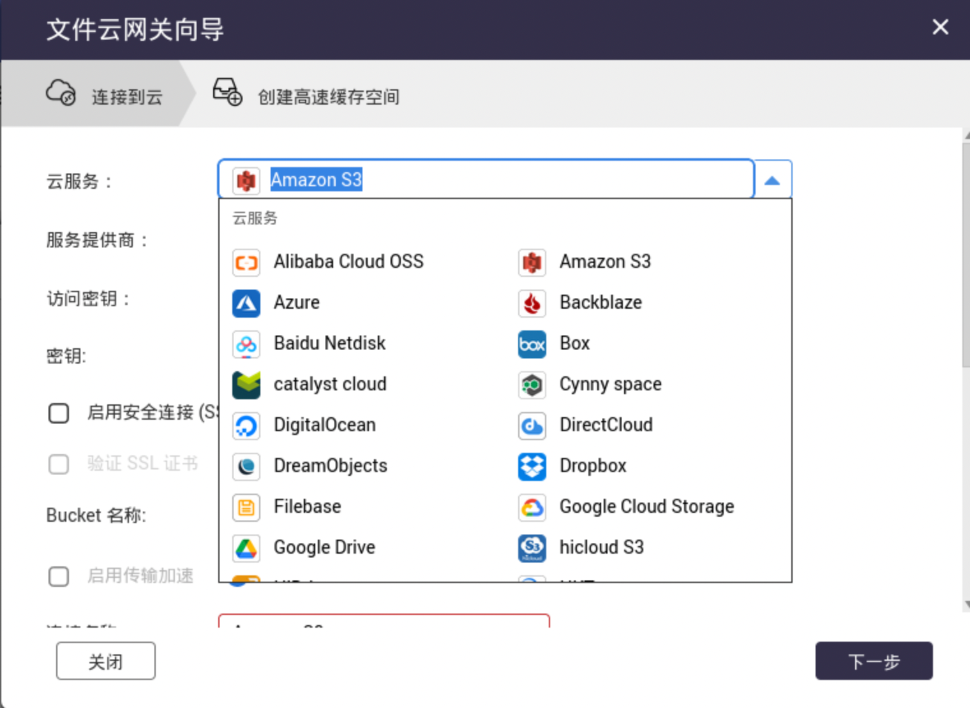The image size is (970, 708).
Task: Click the 下一步 button
Action: coord(874,661)
